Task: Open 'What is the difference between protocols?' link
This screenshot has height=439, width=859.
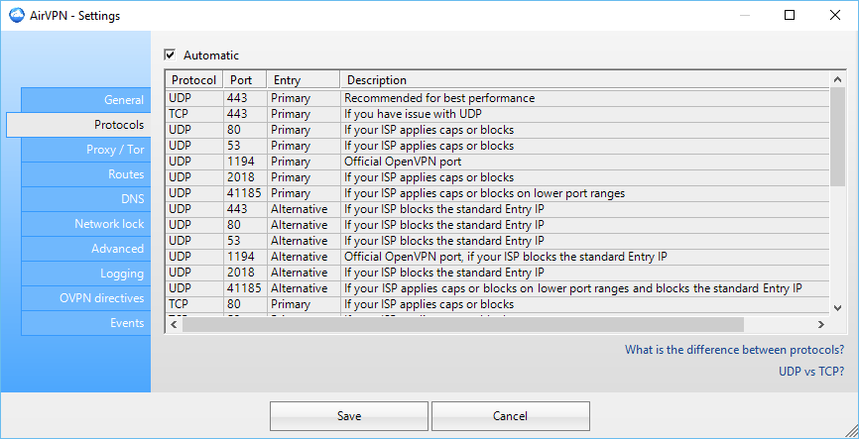Action: (x=735, y=349)
